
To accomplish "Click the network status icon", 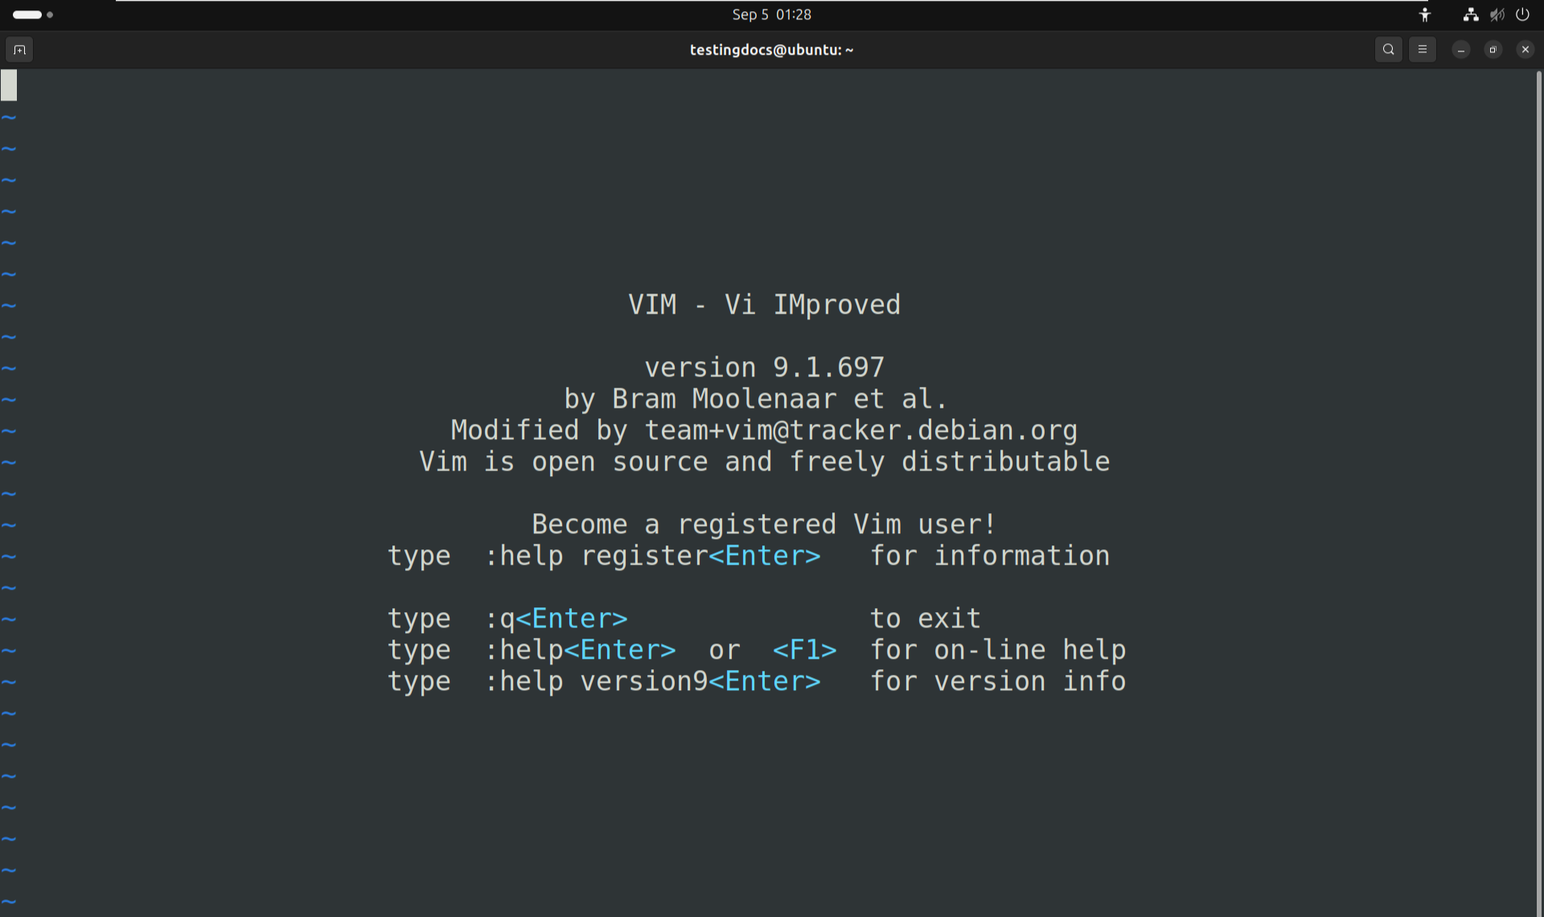I will point(1471,14).
